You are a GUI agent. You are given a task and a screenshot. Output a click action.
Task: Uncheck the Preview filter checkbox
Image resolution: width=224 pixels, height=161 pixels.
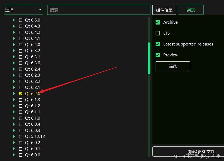tap(158, 55)
